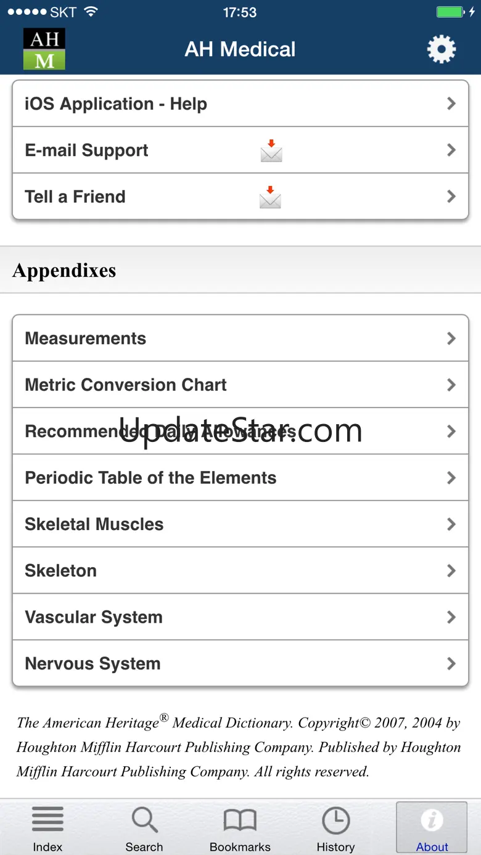Tap the envelope icon beside E-mail Support
481x855 pixels.
point(271,150)
